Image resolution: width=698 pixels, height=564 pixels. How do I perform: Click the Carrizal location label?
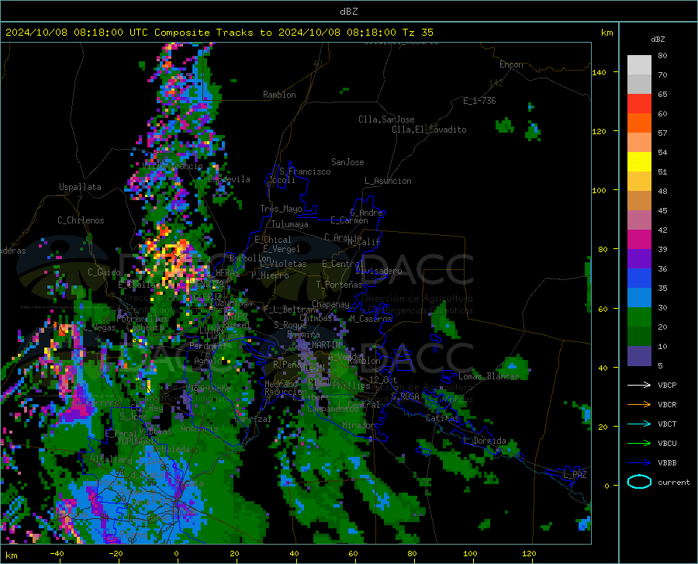click(253, 419)
